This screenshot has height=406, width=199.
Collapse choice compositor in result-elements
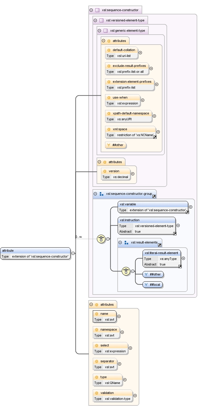pos(133,271)
